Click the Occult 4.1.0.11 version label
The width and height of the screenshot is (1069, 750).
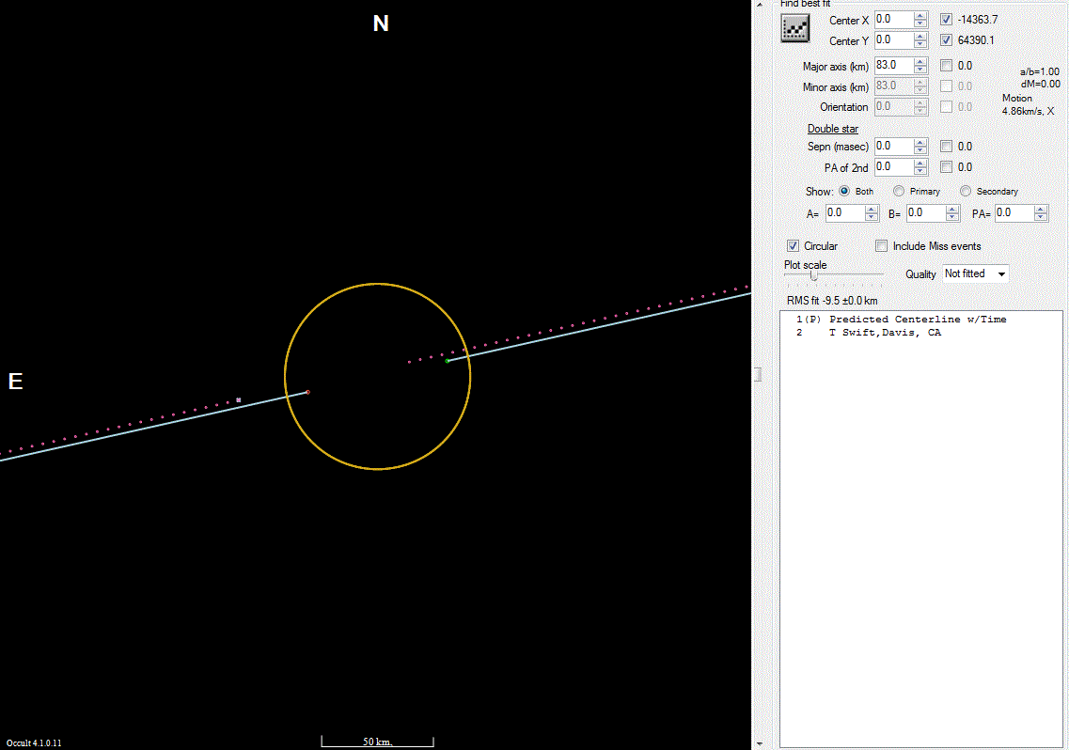34,742
